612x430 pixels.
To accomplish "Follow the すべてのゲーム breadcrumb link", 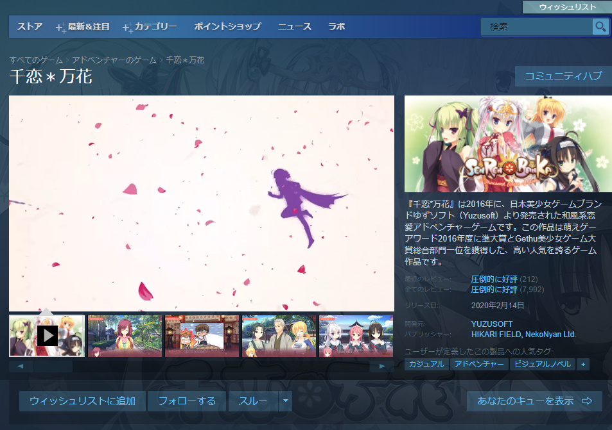I will [x=36, y=60].
